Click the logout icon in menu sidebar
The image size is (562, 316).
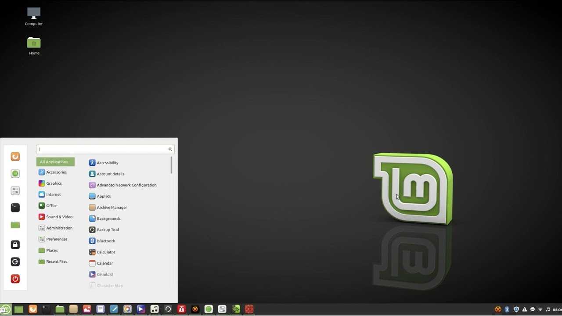[15, 262]
